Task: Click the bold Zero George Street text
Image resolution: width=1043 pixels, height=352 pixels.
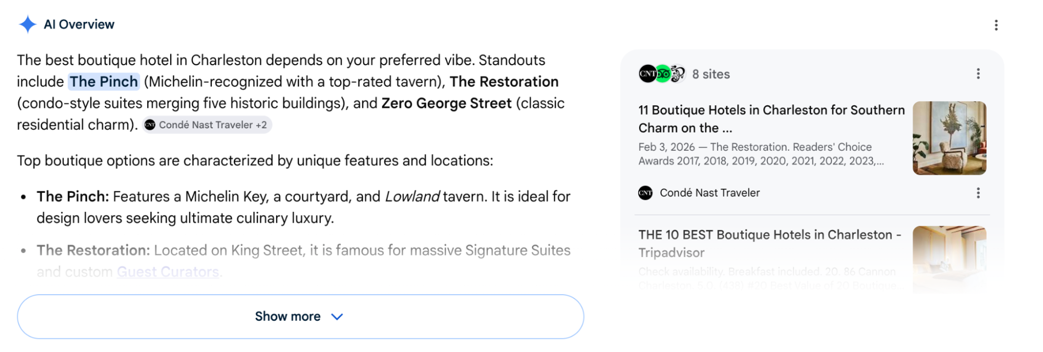Action: point(447,103)
